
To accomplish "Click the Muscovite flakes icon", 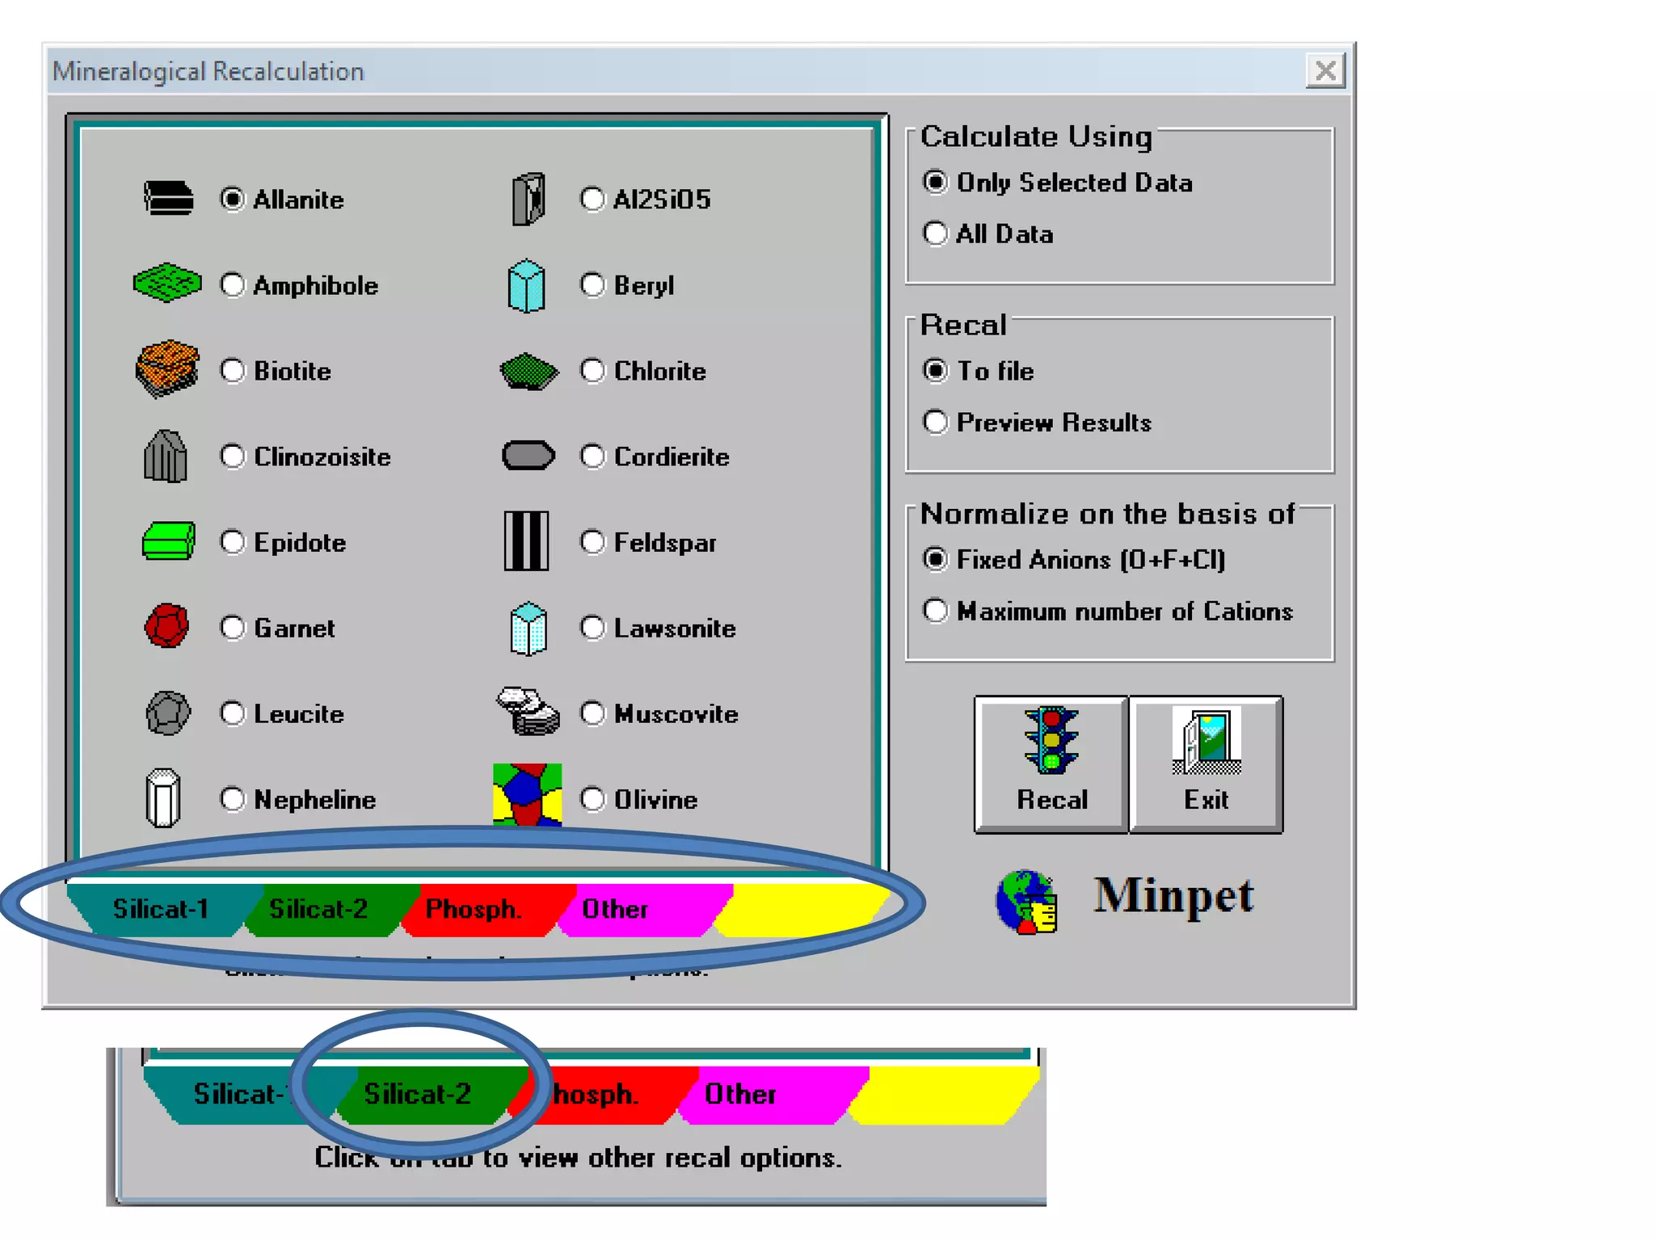I will 528,711.
